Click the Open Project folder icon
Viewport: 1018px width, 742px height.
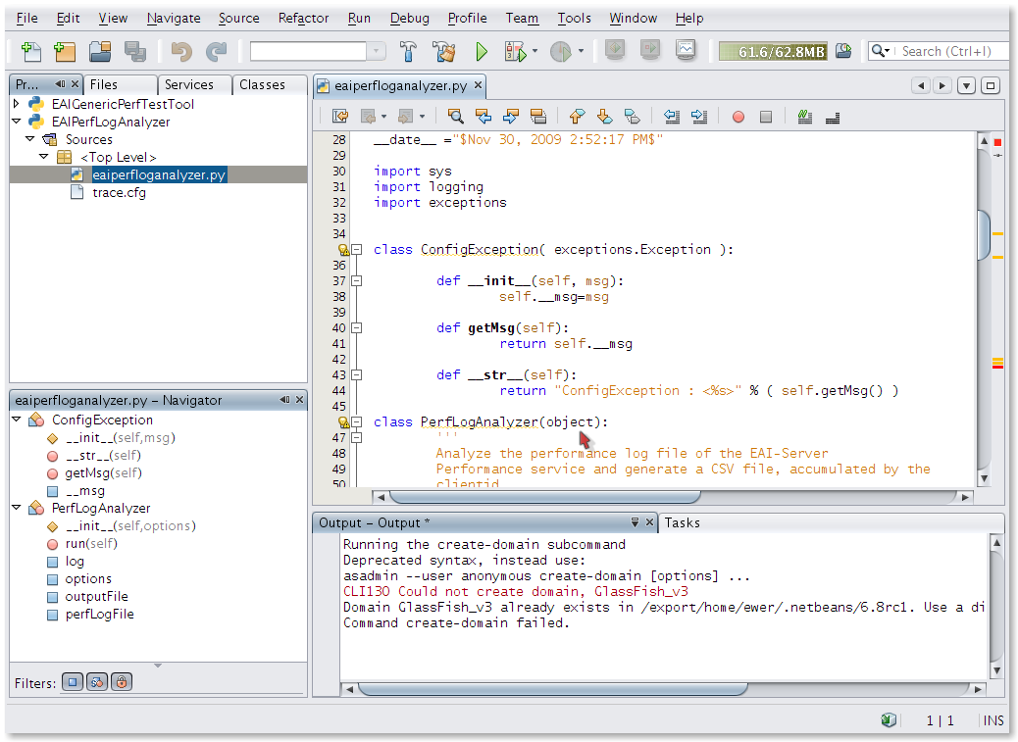coord(100,51)
